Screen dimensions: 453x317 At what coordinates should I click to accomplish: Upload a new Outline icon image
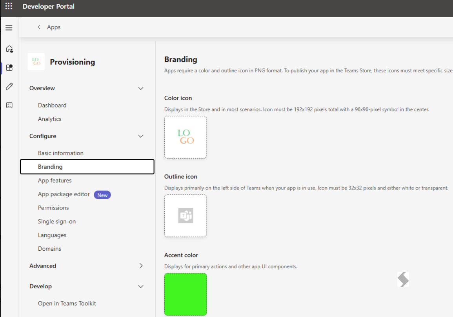(x=186, y=215)
